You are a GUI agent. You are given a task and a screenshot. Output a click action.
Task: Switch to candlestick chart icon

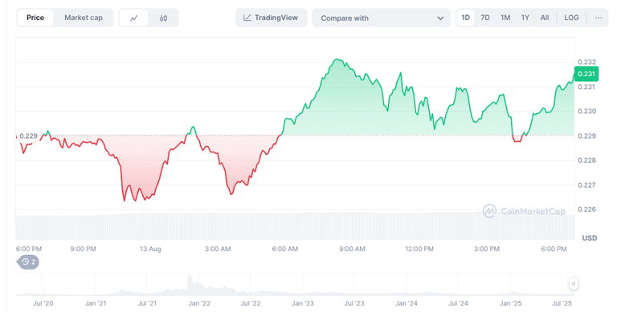pyautogui.click(x=163, y=18)
